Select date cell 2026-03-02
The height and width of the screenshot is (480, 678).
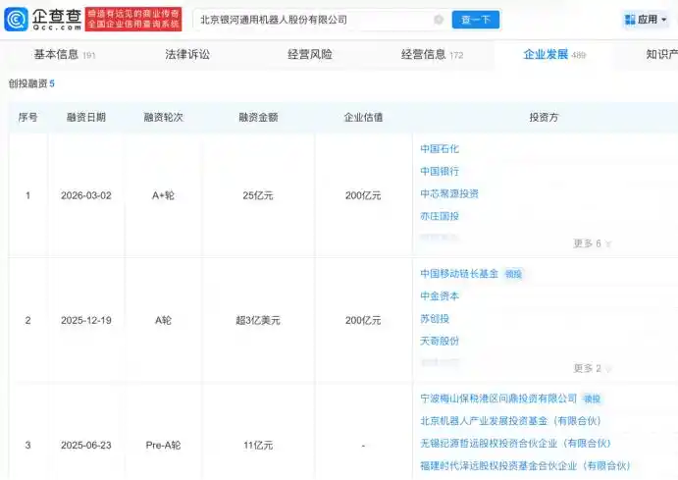click(86, 195)
